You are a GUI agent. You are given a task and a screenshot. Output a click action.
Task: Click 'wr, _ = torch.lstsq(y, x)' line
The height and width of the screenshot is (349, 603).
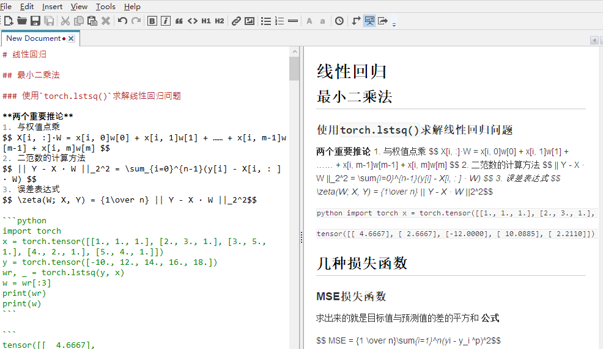pyautogui.click(x=64, y=272)
